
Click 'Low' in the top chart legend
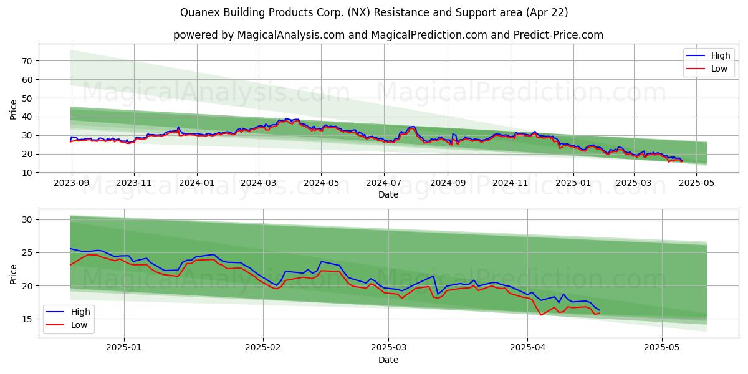719,69
